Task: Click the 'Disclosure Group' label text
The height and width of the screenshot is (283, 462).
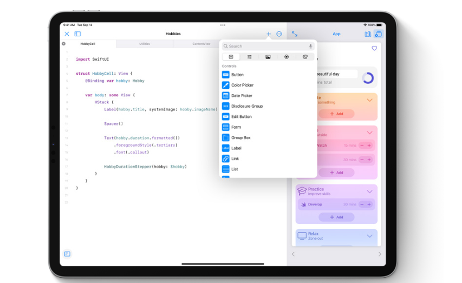Action: coord(247,106)
